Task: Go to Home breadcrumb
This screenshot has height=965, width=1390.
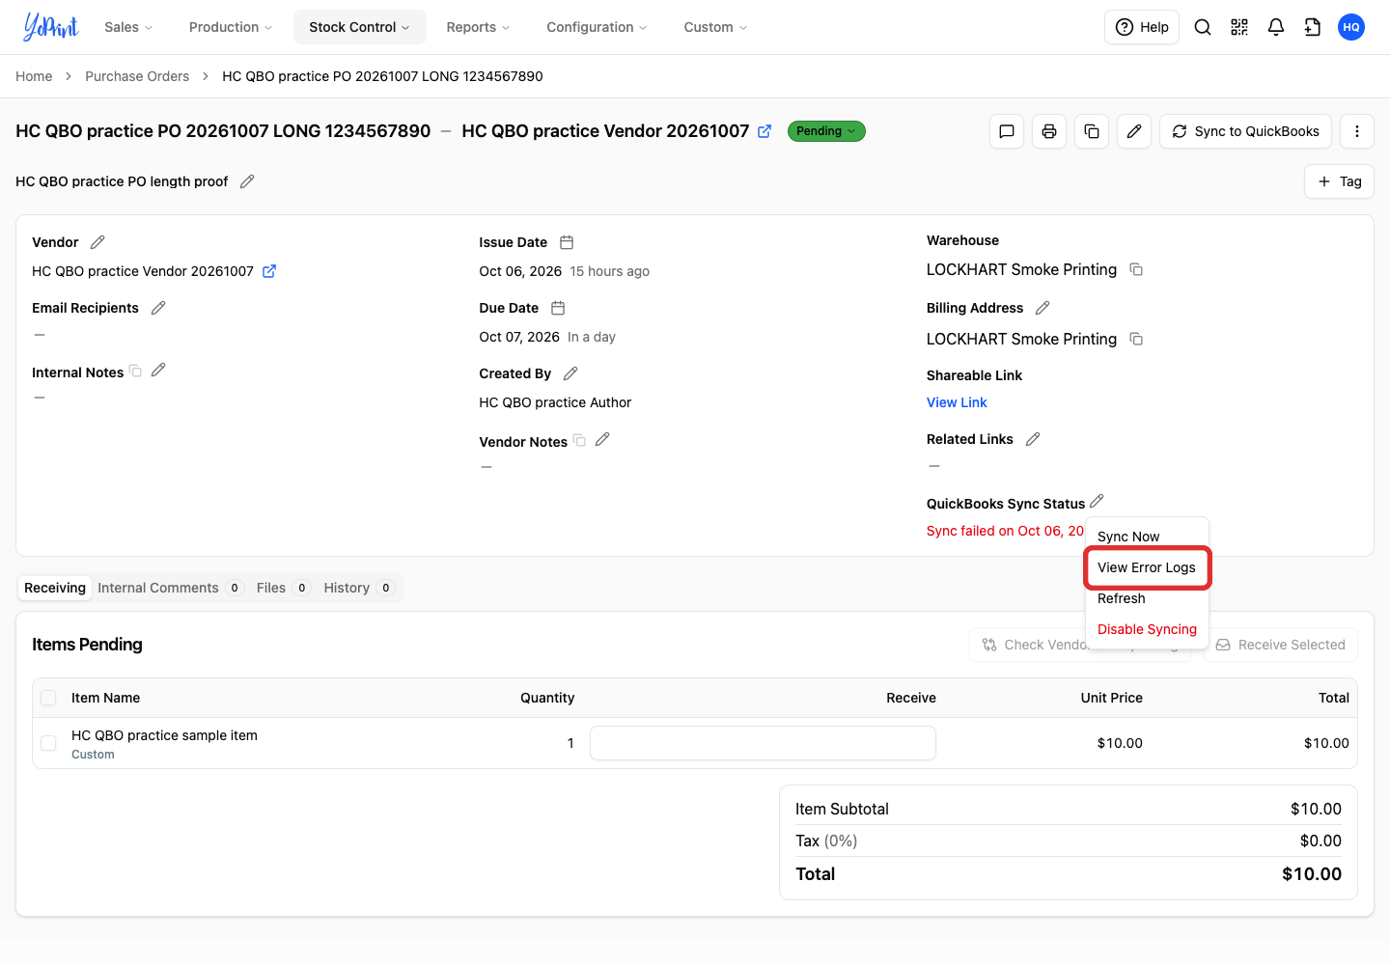Action: pyautogui.click(x=34, y=76)
